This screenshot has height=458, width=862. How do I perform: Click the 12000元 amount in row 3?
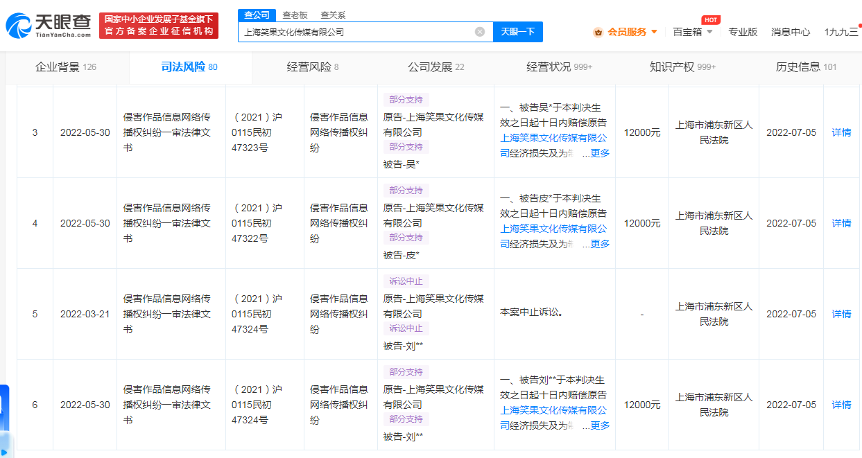tap(642, 132)
